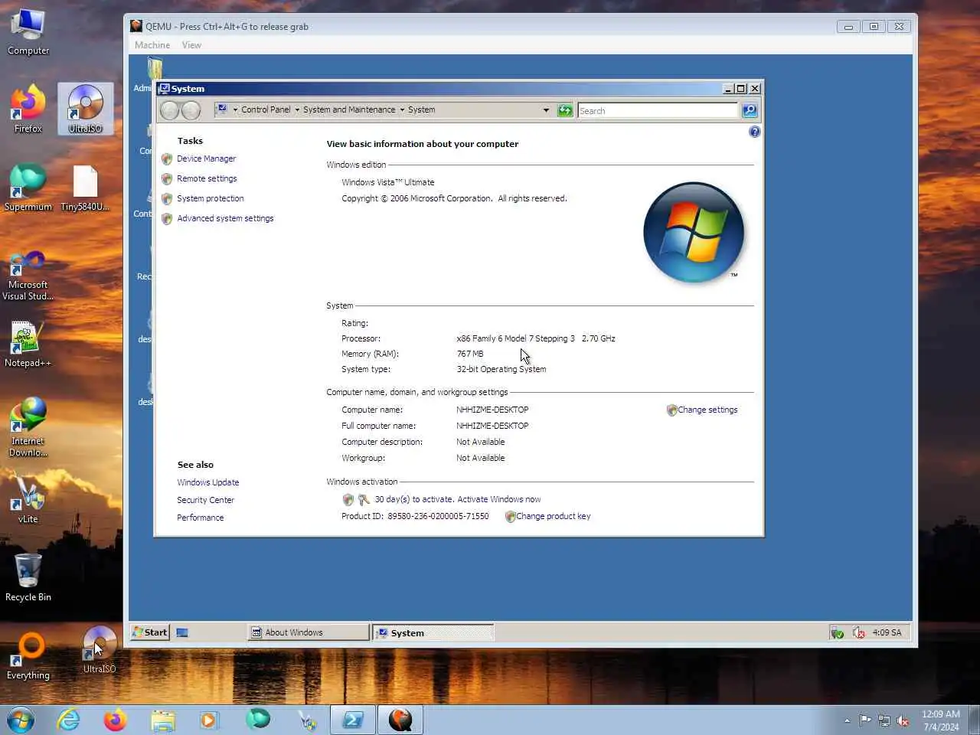Click Control Panel in the breadcrumb
The width and height of the screenshot is (980, 735).
coord(266,109)
